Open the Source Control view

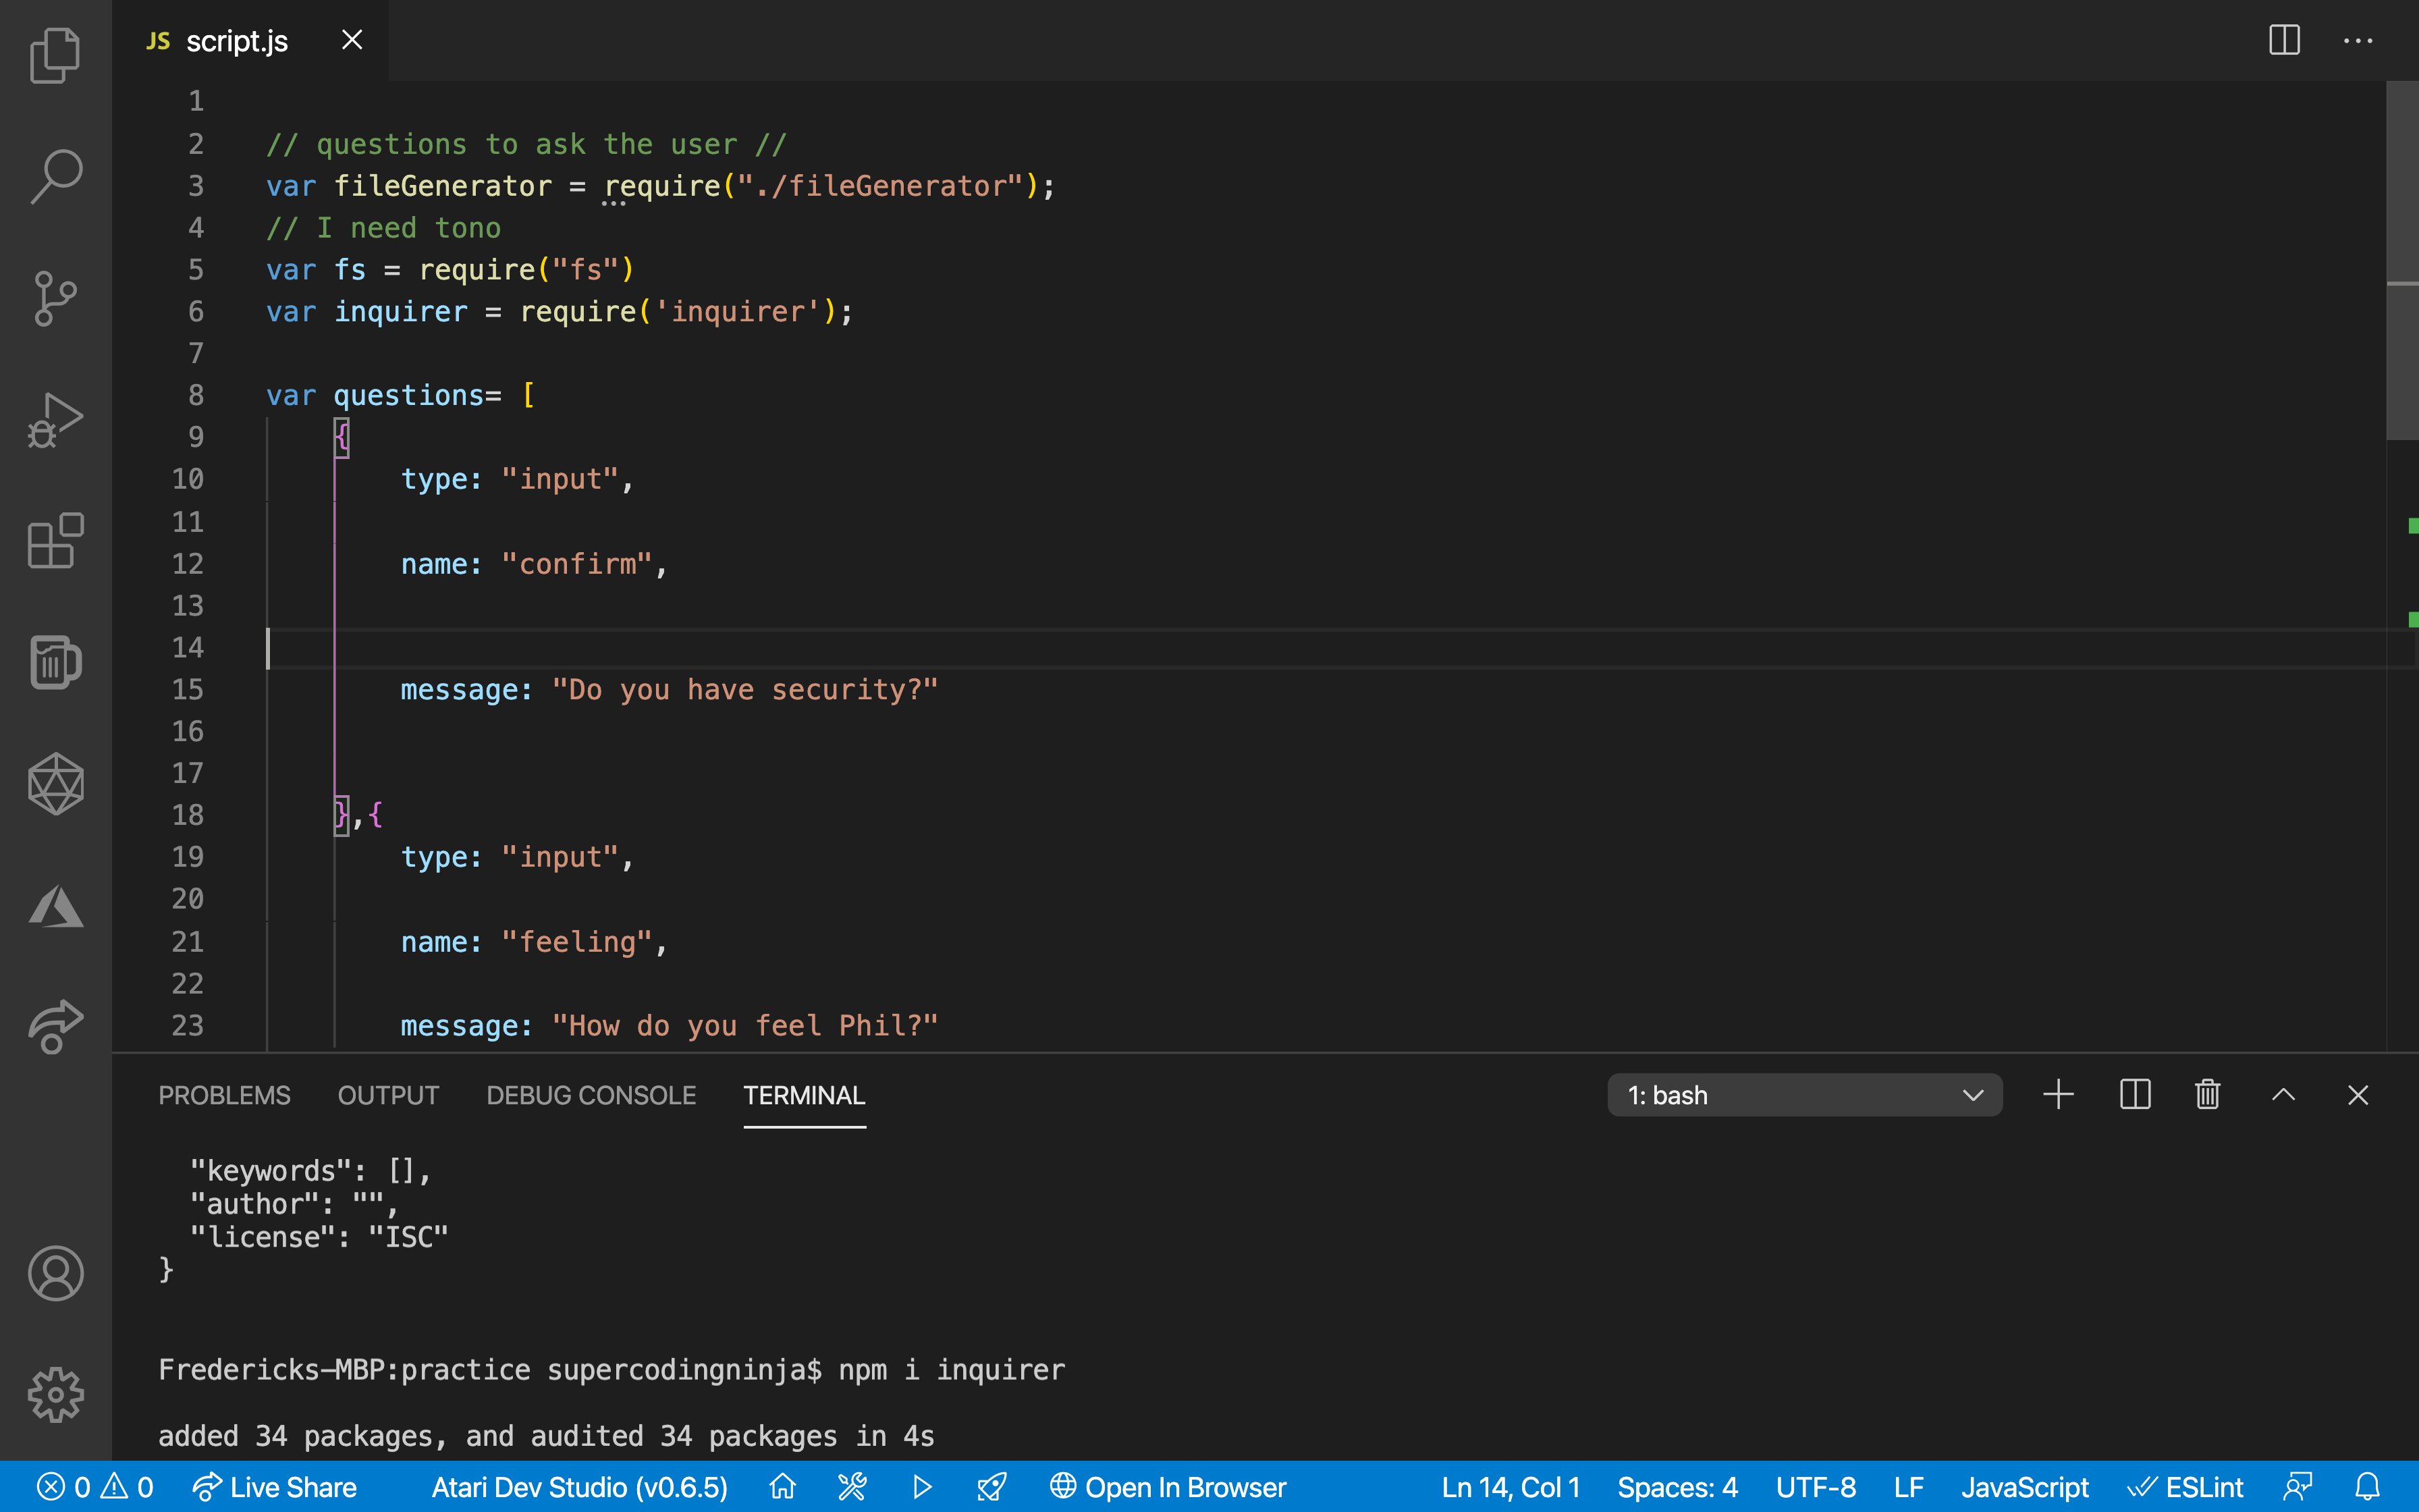(x=55, y=298)
